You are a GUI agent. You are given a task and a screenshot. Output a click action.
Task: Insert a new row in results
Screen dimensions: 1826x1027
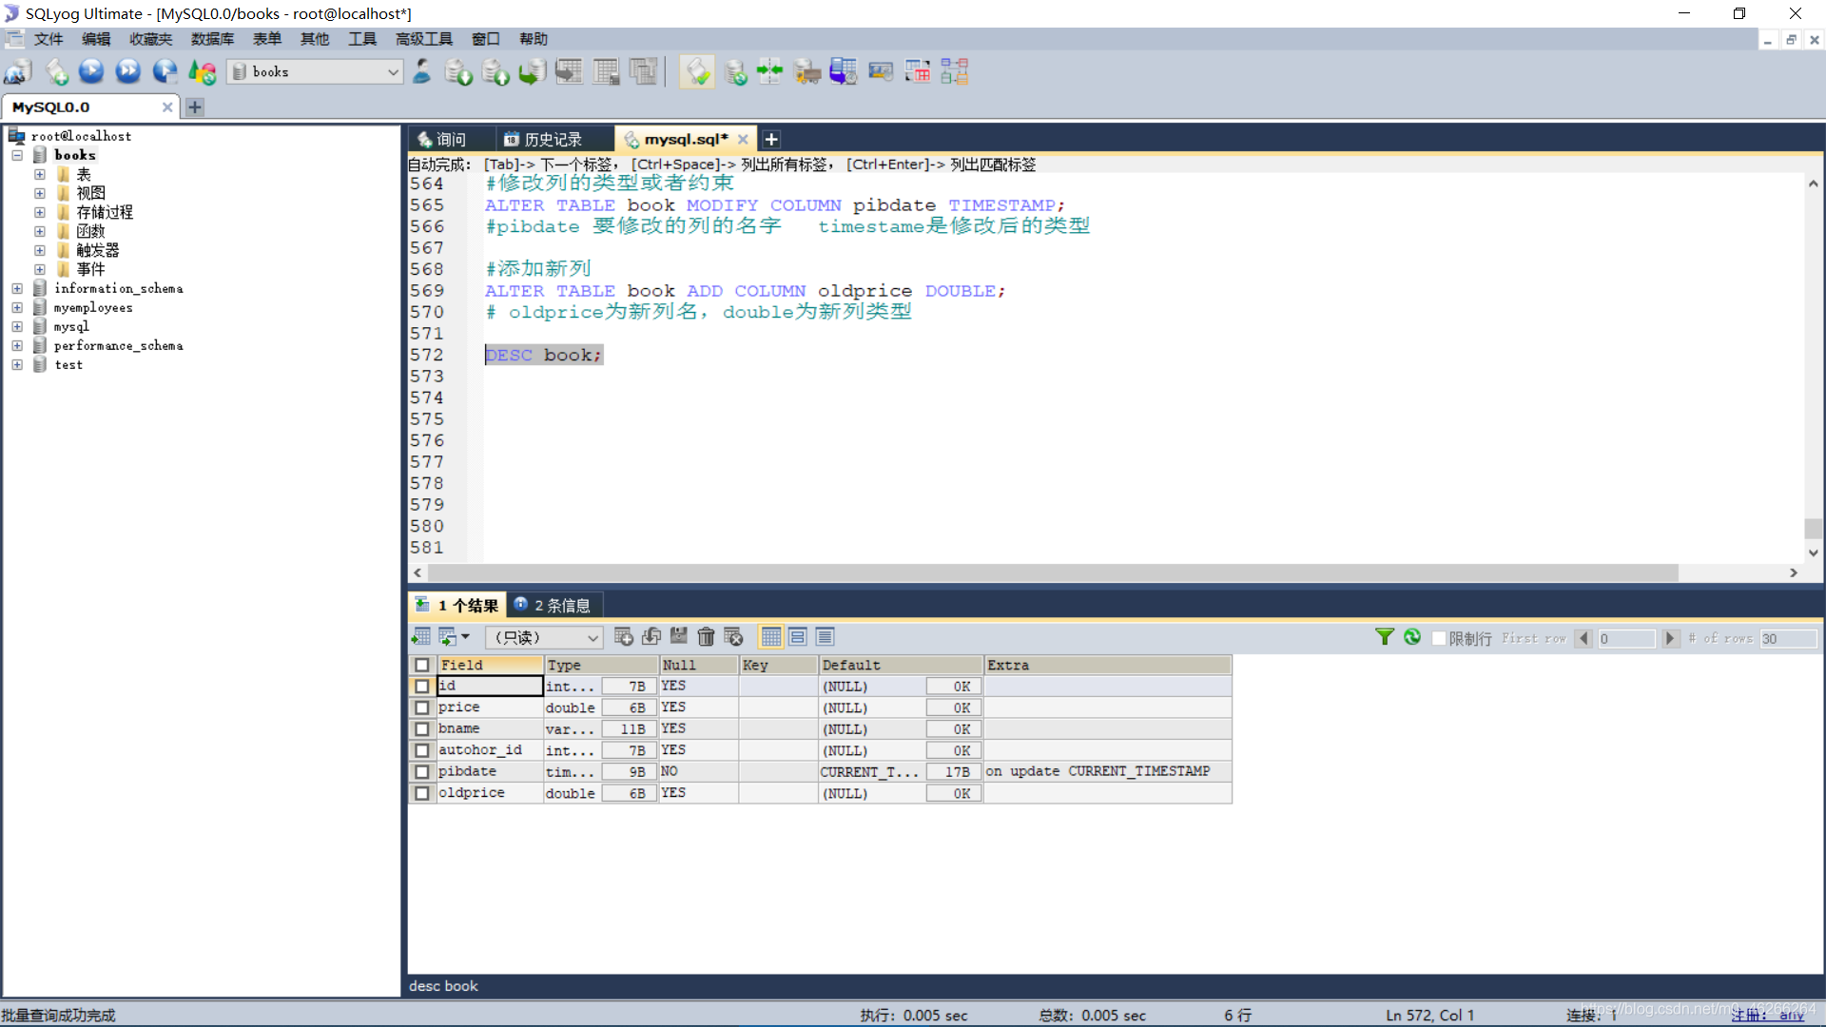pos(624,637)
